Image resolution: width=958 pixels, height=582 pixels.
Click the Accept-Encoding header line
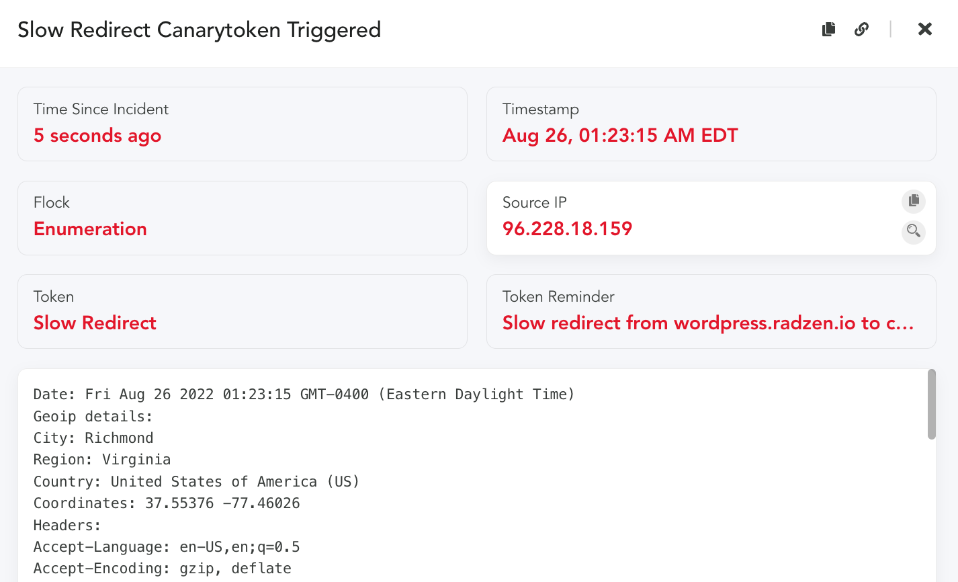coord(162,569)
